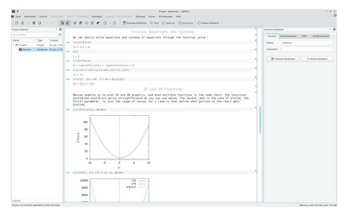Viewport: 348px width, 220px height.
Task: Click the Restart Backend button in properties
Action: pos(317,59)
